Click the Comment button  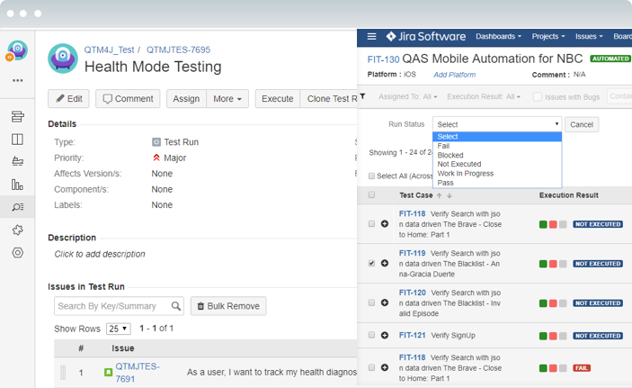[x=128, y=99]
